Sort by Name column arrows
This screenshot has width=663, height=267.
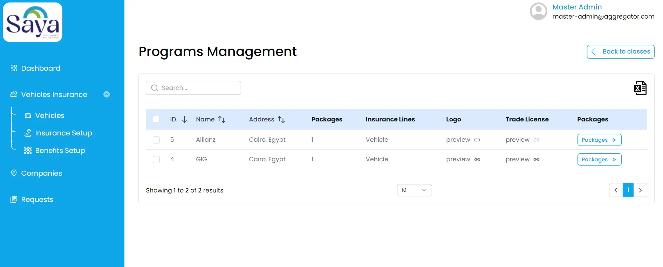221,120
